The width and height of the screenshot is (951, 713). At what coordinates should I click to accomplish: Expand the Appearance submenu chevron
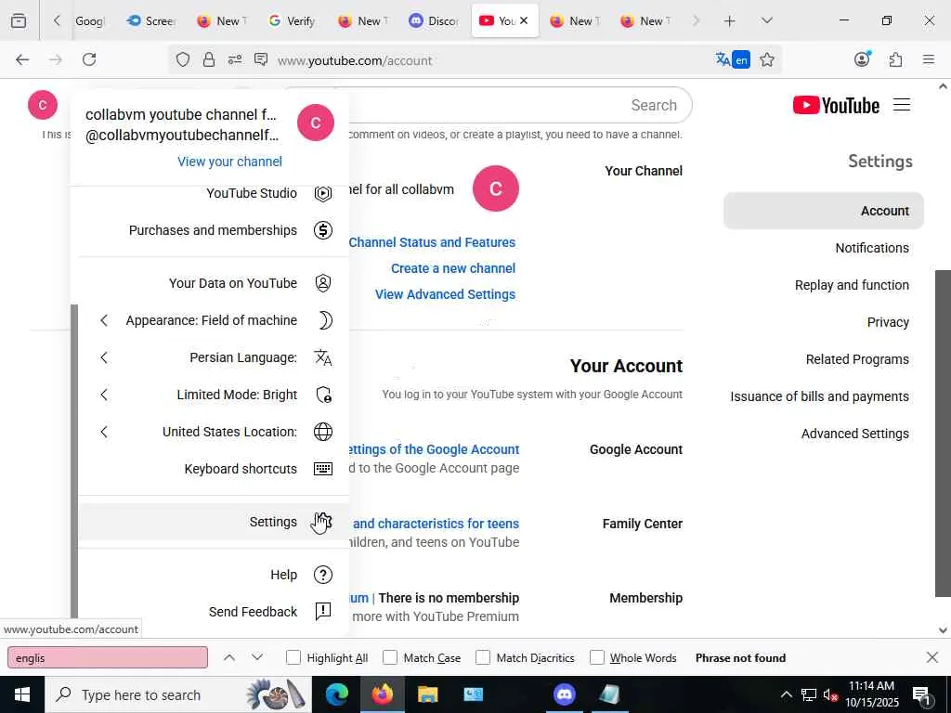coord(104,320)
